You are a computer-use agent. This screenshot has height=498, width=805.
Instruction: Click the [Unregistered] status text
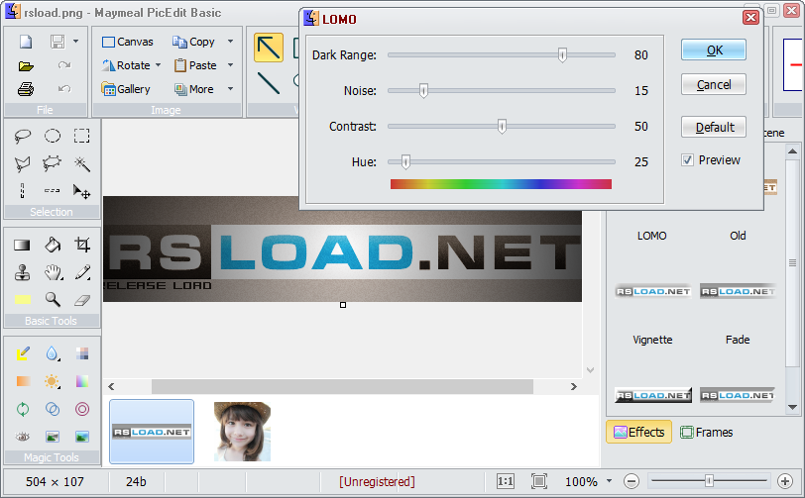pos(377,481)
